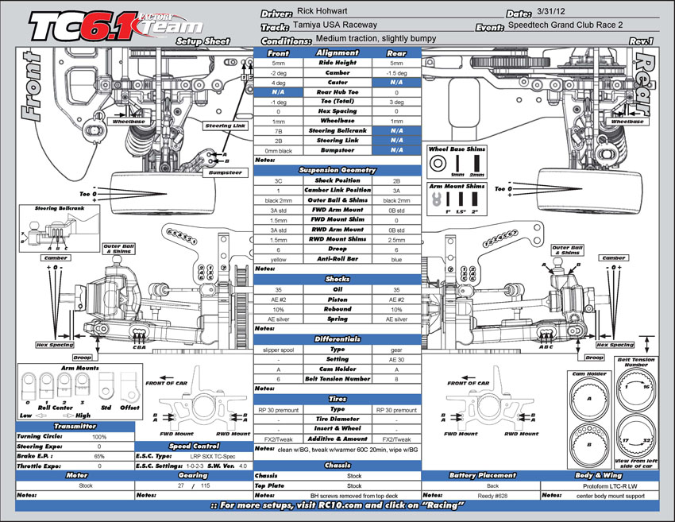
Task: Select the Steering Bellcrank value 7B
Action: [x=278, y=131]
